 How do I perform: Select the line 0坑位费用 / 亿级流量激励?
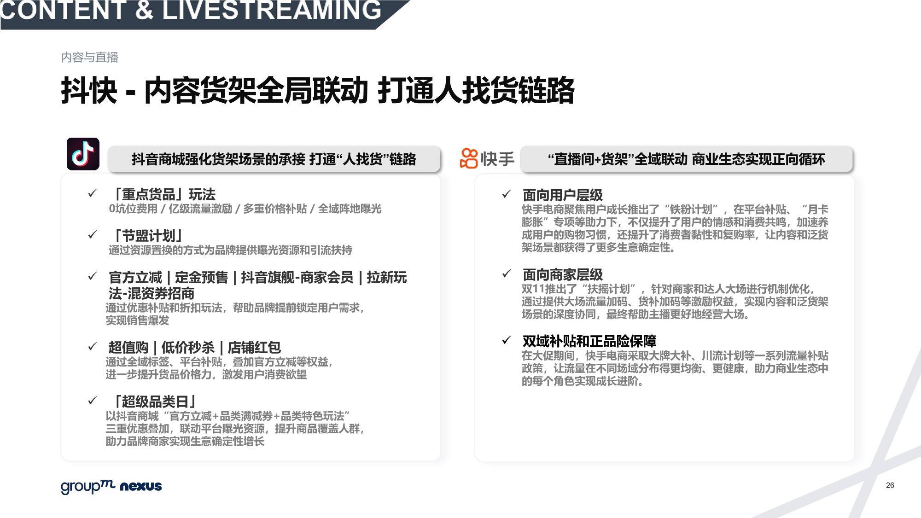click(x=245, y=209)
